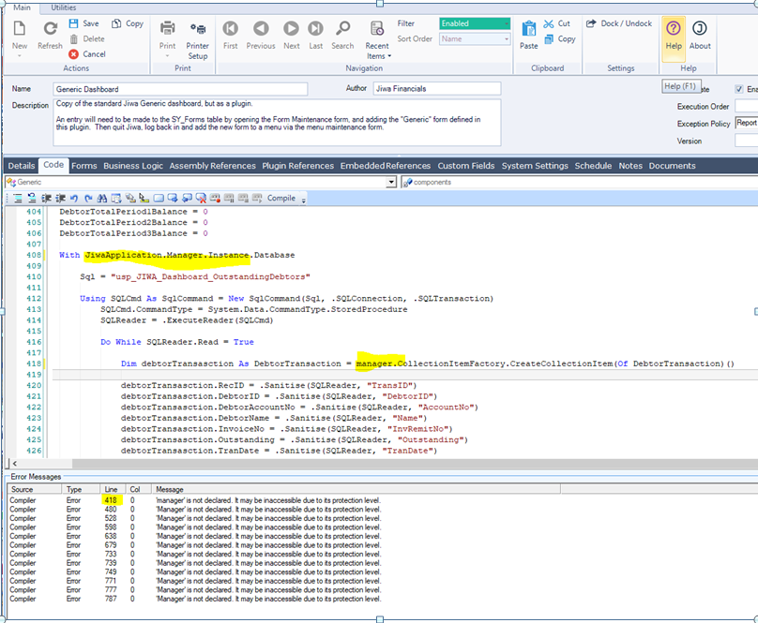Open the Sort Order Name dropdown
The height and width of the screenshot is (623, 758).
coord(507,39)
